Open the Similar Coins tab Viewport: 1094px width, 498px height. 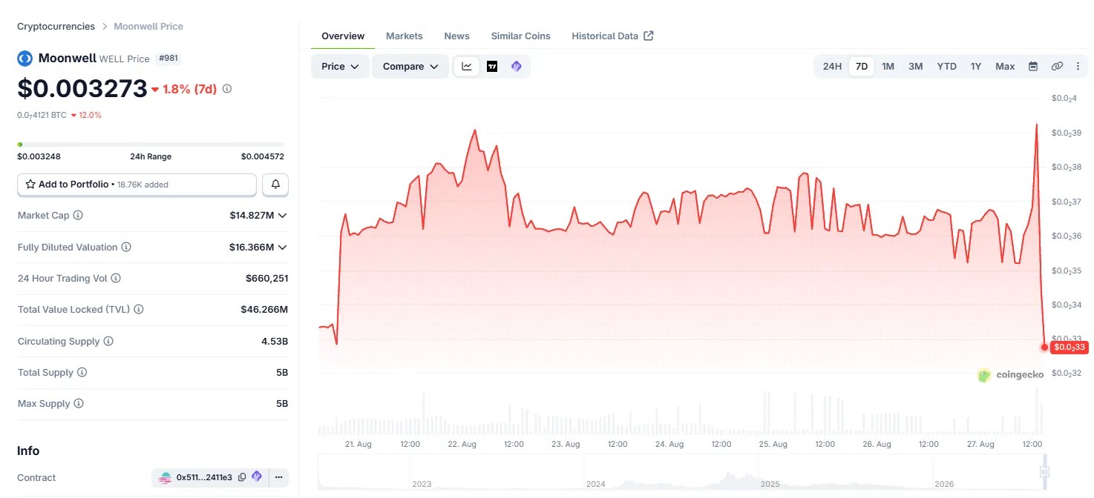pos(520,36)
